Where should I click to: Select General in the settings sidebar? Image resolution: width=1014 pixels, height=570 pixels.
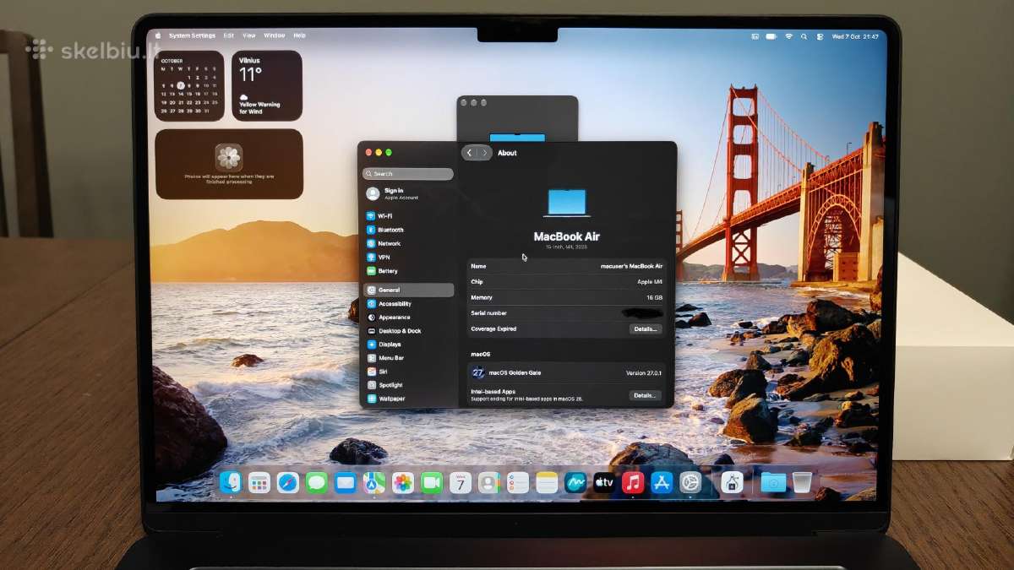click(x=408, y=290)
